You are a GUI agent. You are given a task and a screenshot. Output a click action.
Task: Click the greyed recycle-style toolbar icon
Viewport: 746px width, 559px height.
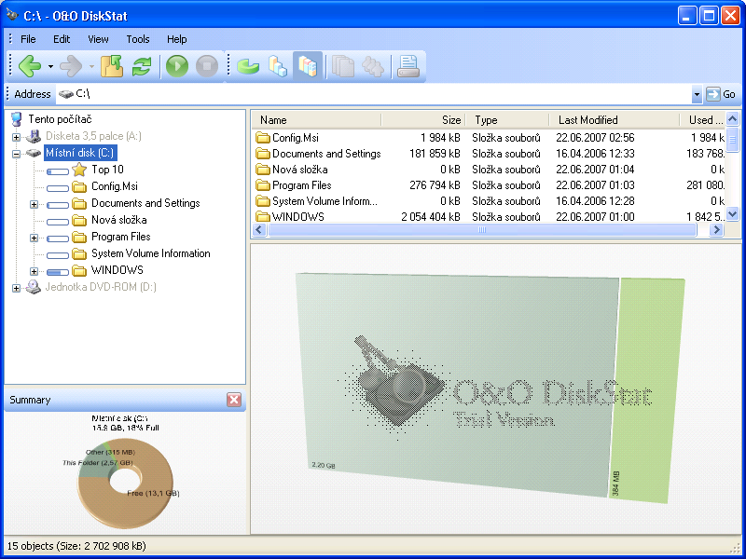point(373,66)
